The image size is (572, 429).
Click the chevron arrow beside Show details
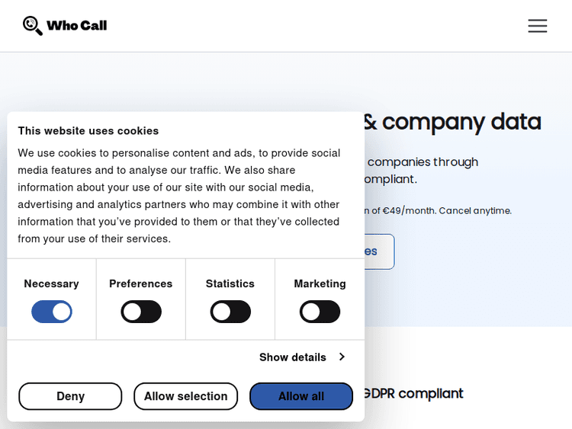342,357
